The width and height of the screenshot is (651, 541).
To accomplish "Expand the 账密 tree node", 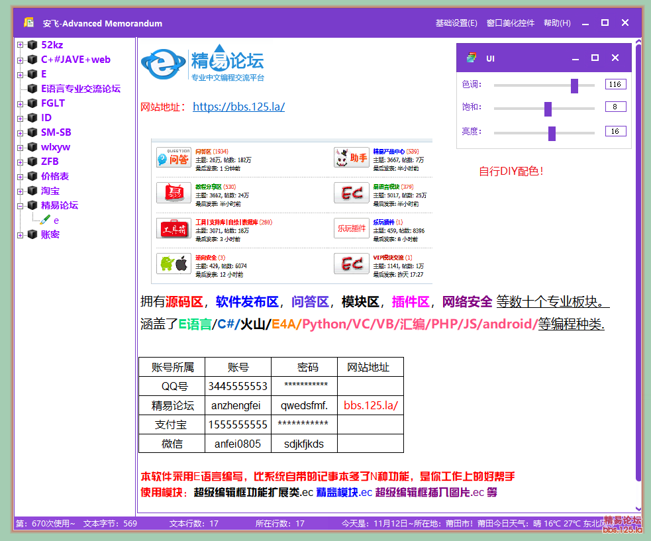I will tap(20, 234).
